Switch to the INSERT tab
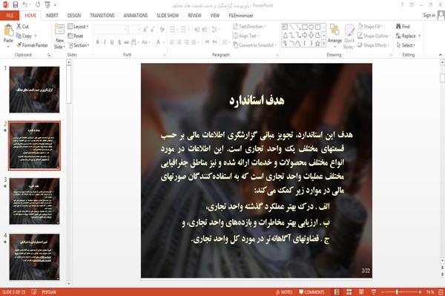 coord(52,16)
